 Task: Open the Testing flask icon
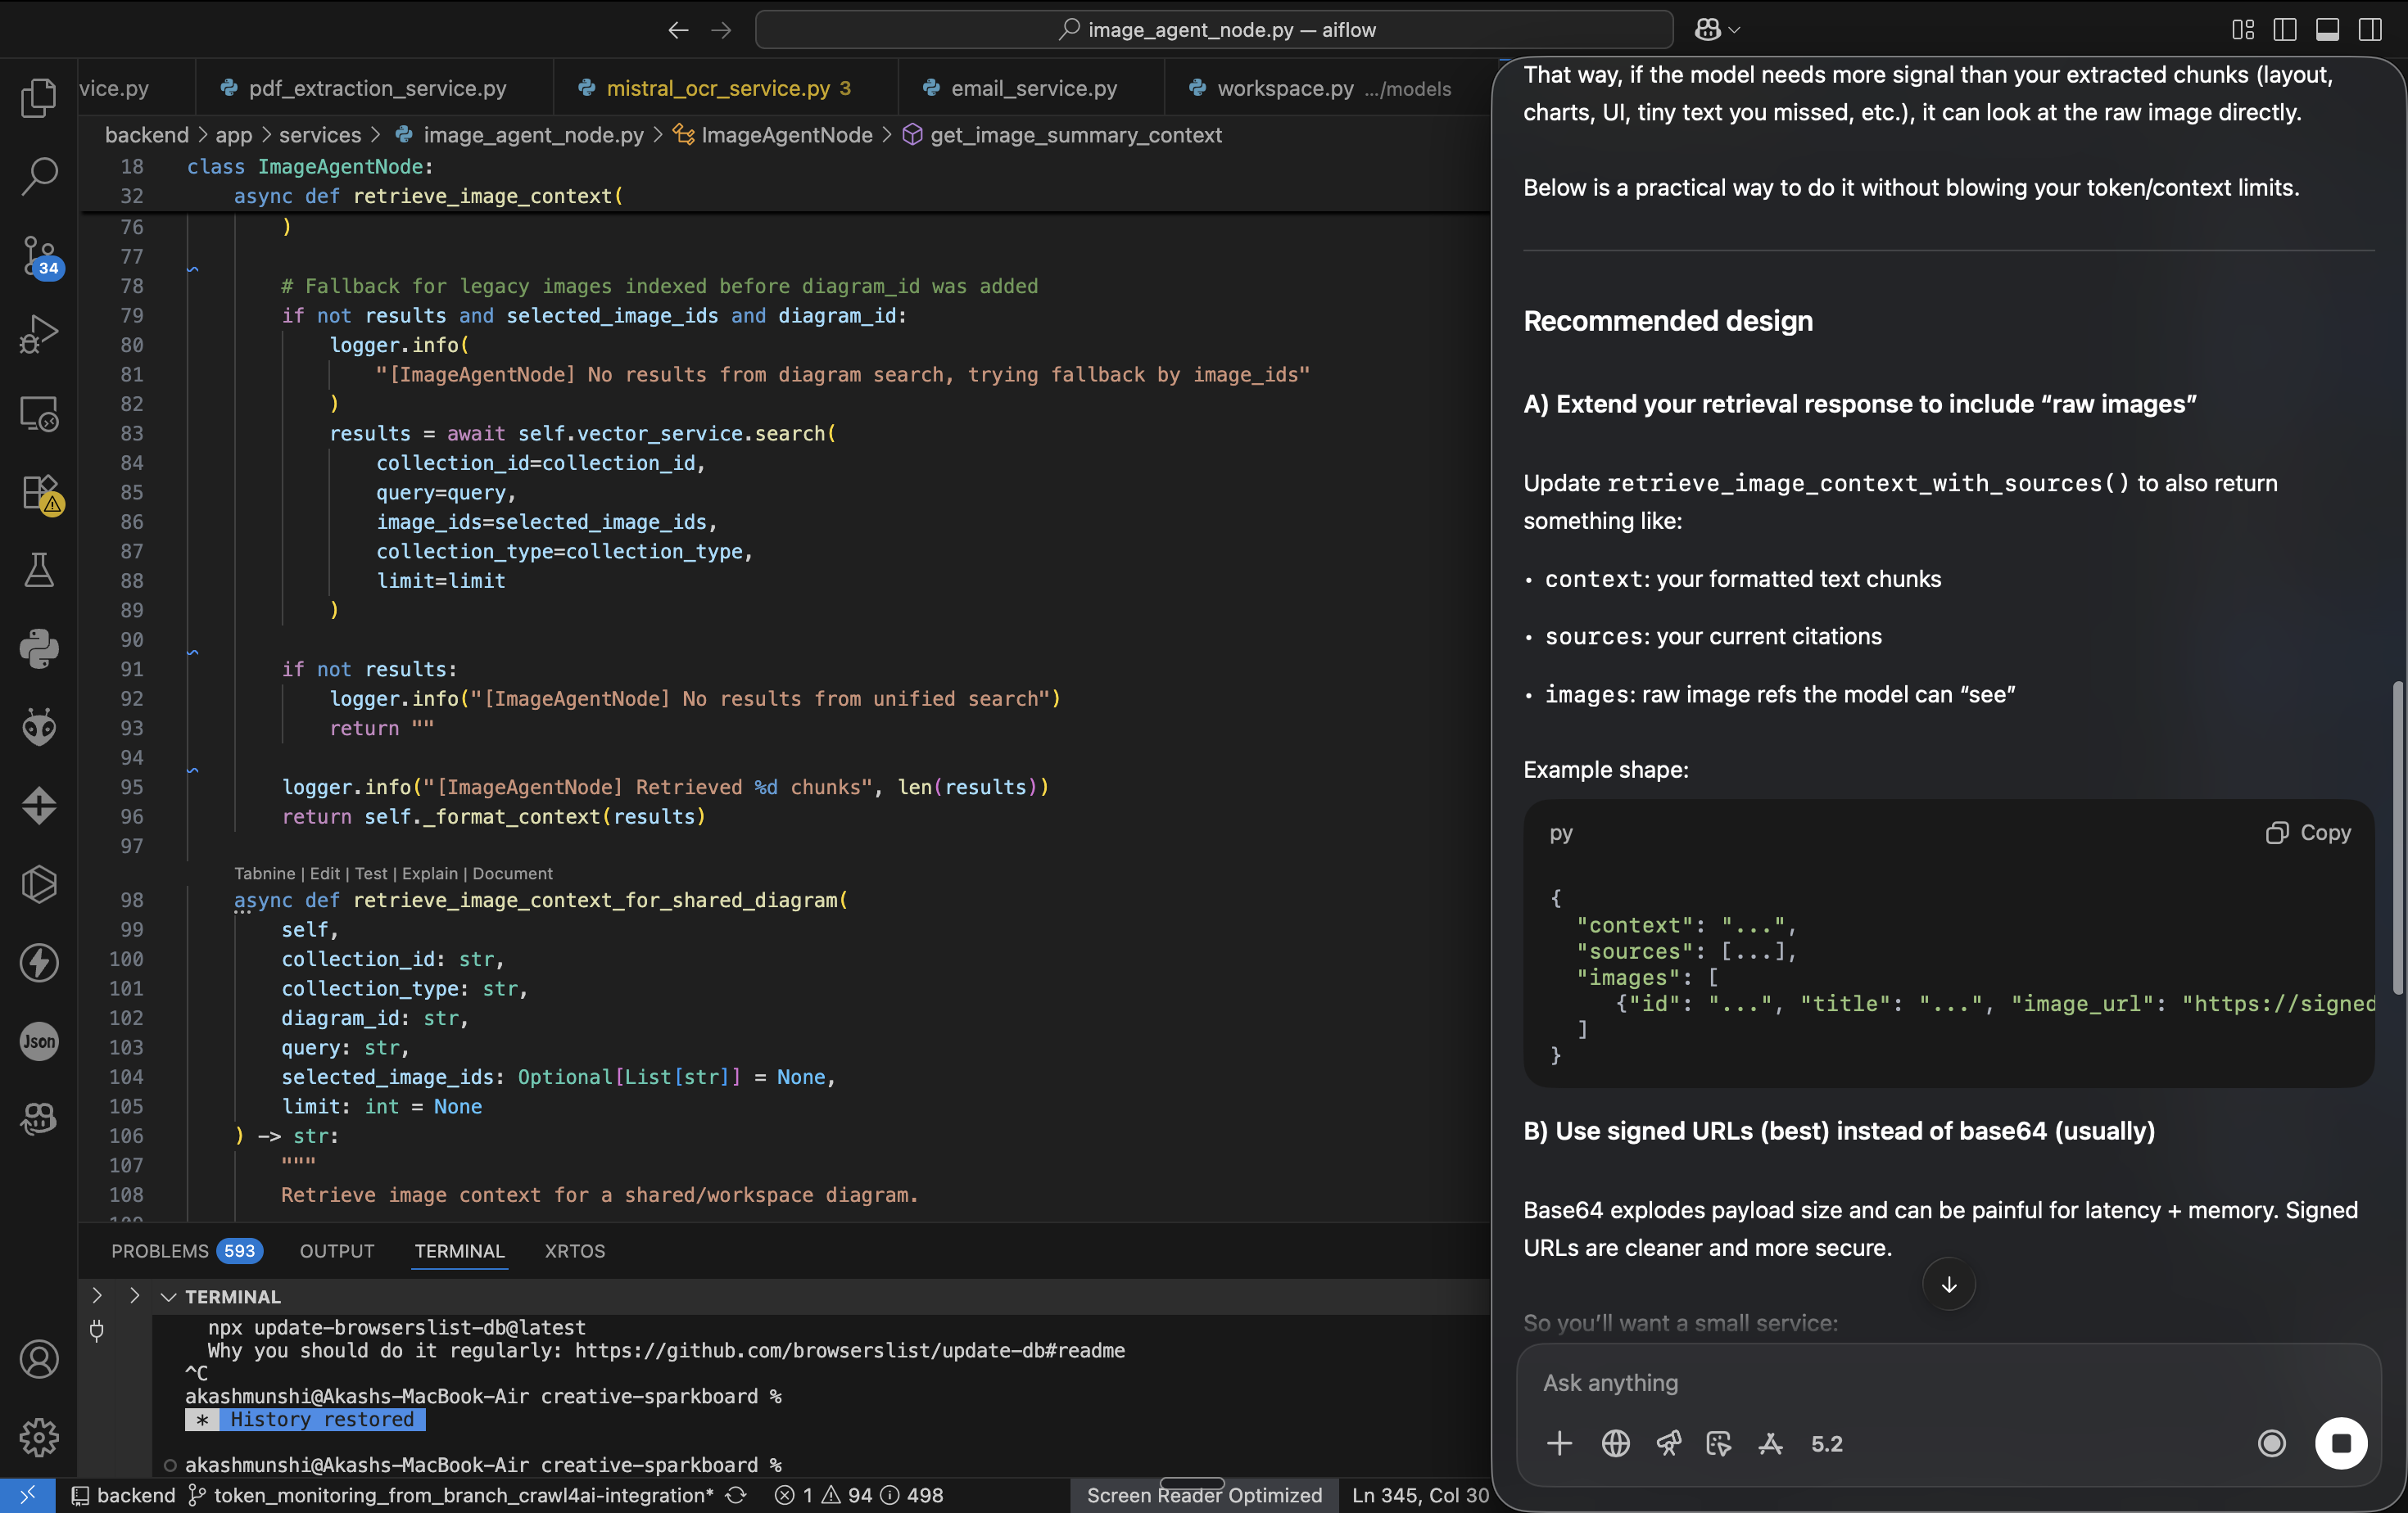(38, 570)
